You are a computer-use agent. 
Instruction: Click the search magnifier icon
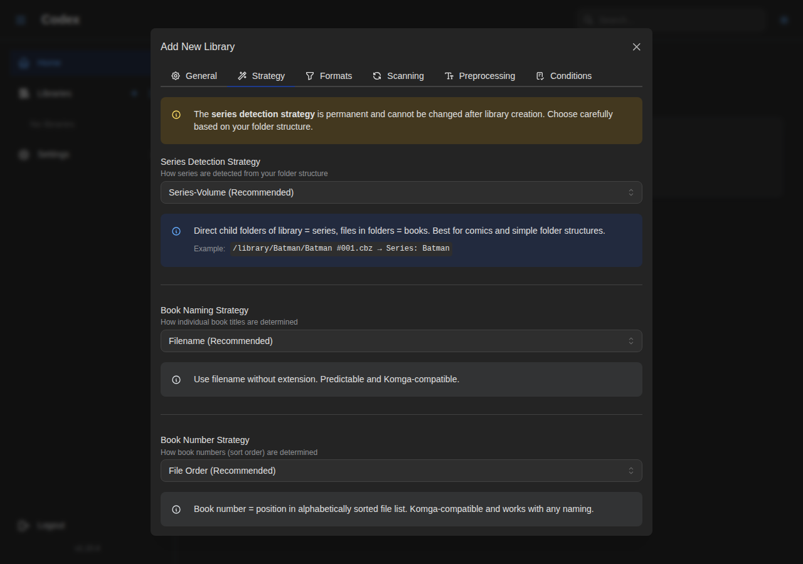588,19
